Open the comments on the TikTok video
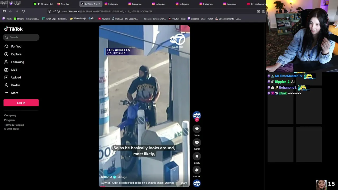This screenshot has height=190, width=338. coord(197,142)
